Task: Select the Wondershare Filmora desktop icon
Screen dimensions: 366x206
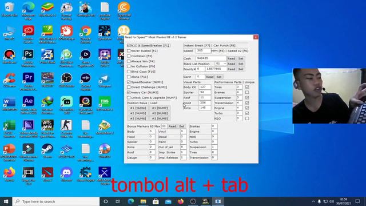Action: 28,152
